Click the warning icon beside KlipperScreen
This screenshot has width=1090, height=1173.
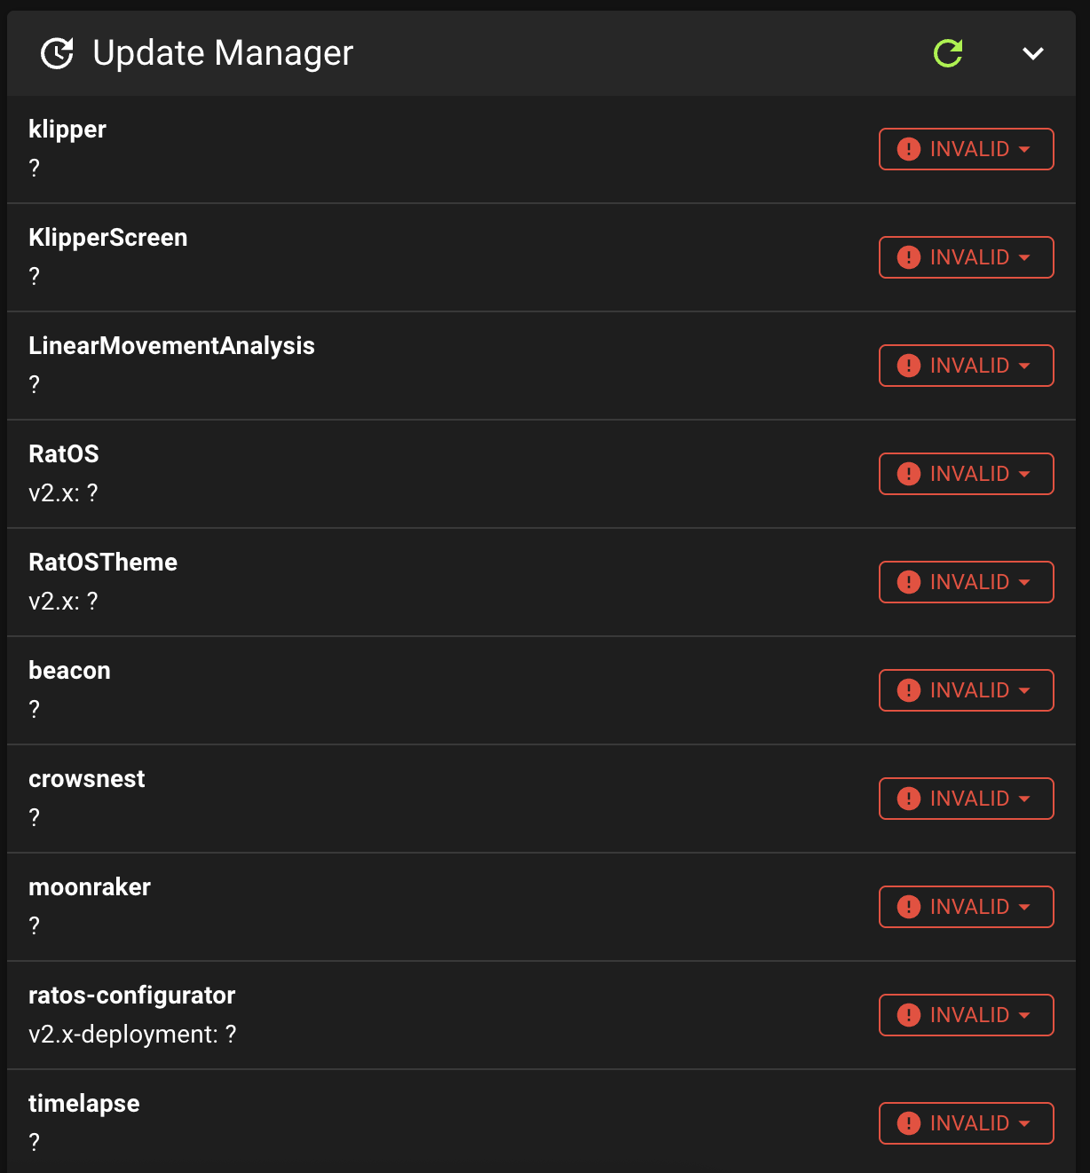909,257
